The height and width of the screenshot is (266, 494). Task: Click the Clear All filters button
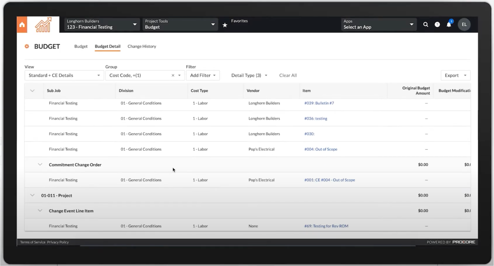point(288,75)
